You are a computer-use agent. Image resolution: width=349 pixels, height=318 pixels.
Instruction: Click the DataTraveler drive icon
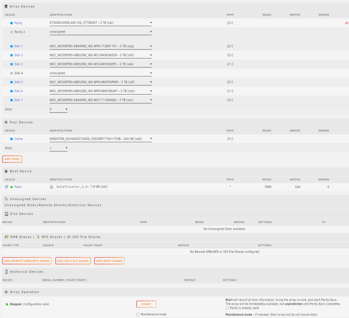pyautogui.click(x=51, y=187)
